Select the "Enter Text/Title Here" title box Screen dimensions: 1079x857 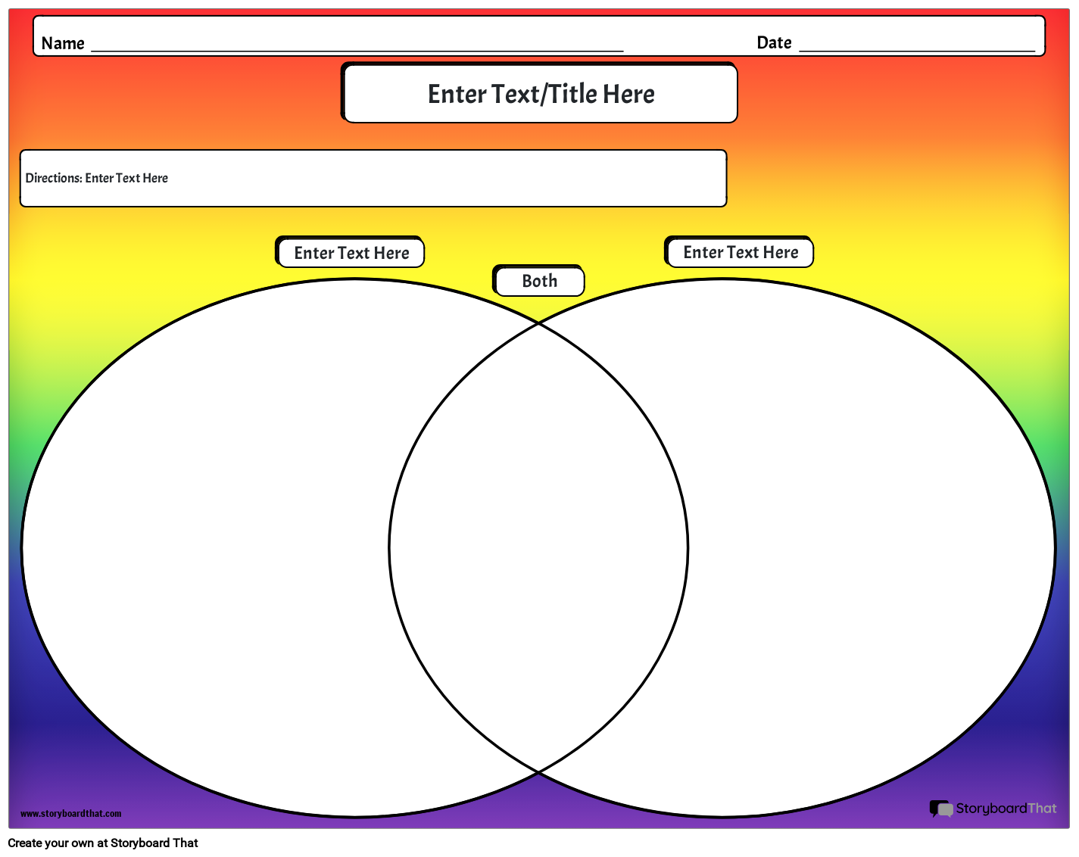pos(540,94)
